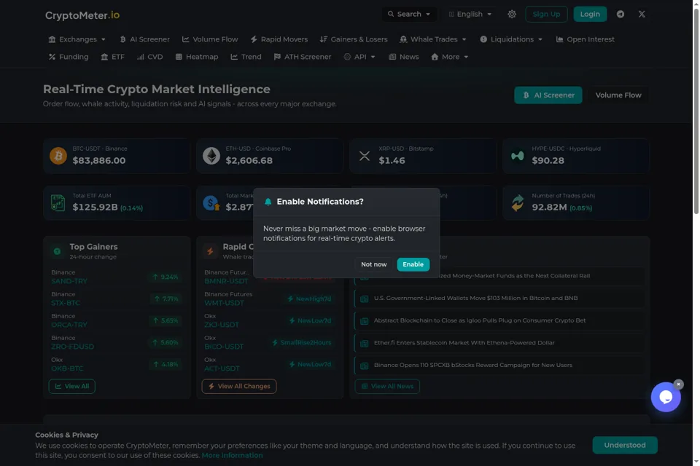Open the X (Twitter) icon link
The image size is (700, 466).
click(642, 14)
